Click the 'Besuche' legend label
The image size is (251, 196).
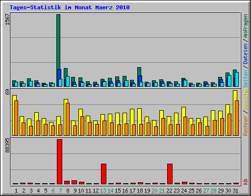pyautogui.click(x=246, y=99)
